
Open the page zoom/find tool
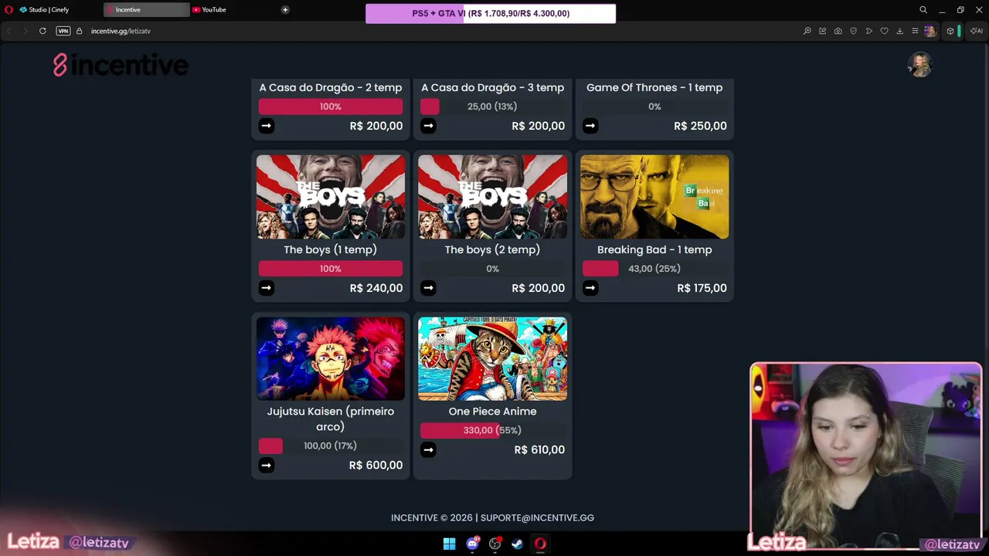(x=807, y=31)
